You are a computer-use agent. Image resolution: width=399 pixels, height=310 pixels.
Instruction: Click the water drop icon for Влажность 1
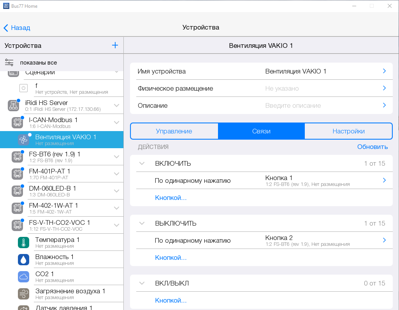pos(23,259)
